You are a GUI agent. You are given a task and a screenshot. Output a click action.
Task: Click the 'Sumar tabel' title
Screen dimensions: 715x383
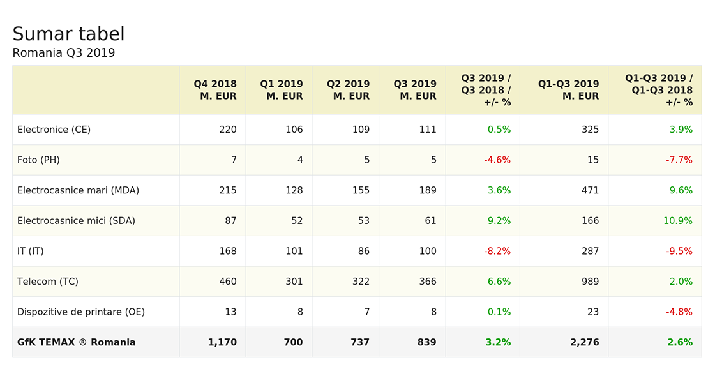click(68, 34)
